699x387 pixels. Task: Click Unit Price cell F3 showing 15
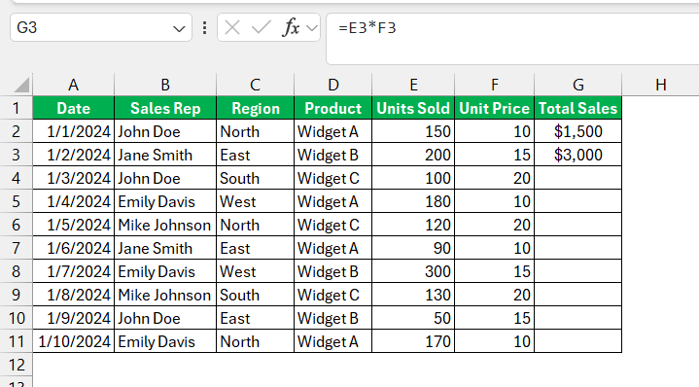[x=495, y=155]
